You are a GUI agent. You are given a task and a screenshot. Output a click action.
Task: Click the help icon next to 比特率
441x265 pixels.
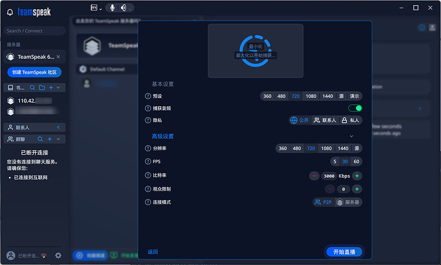click(148, 175)
